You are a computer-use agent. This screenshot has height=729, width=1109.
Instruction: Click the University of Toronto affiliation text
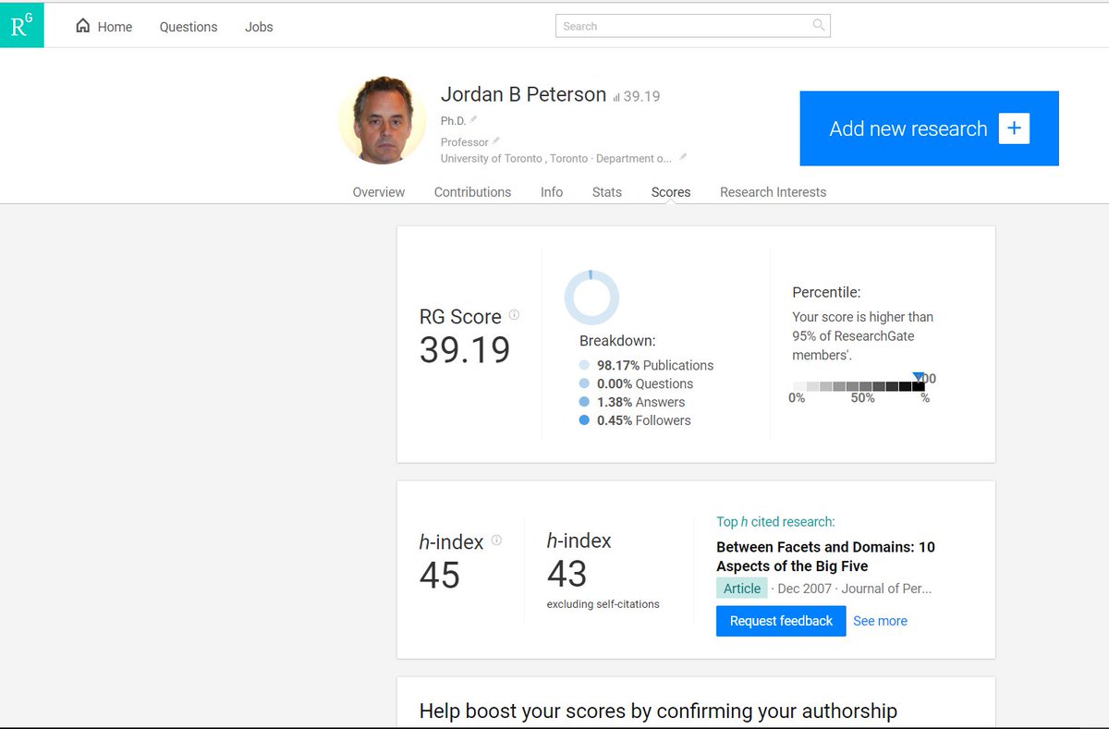556,158
